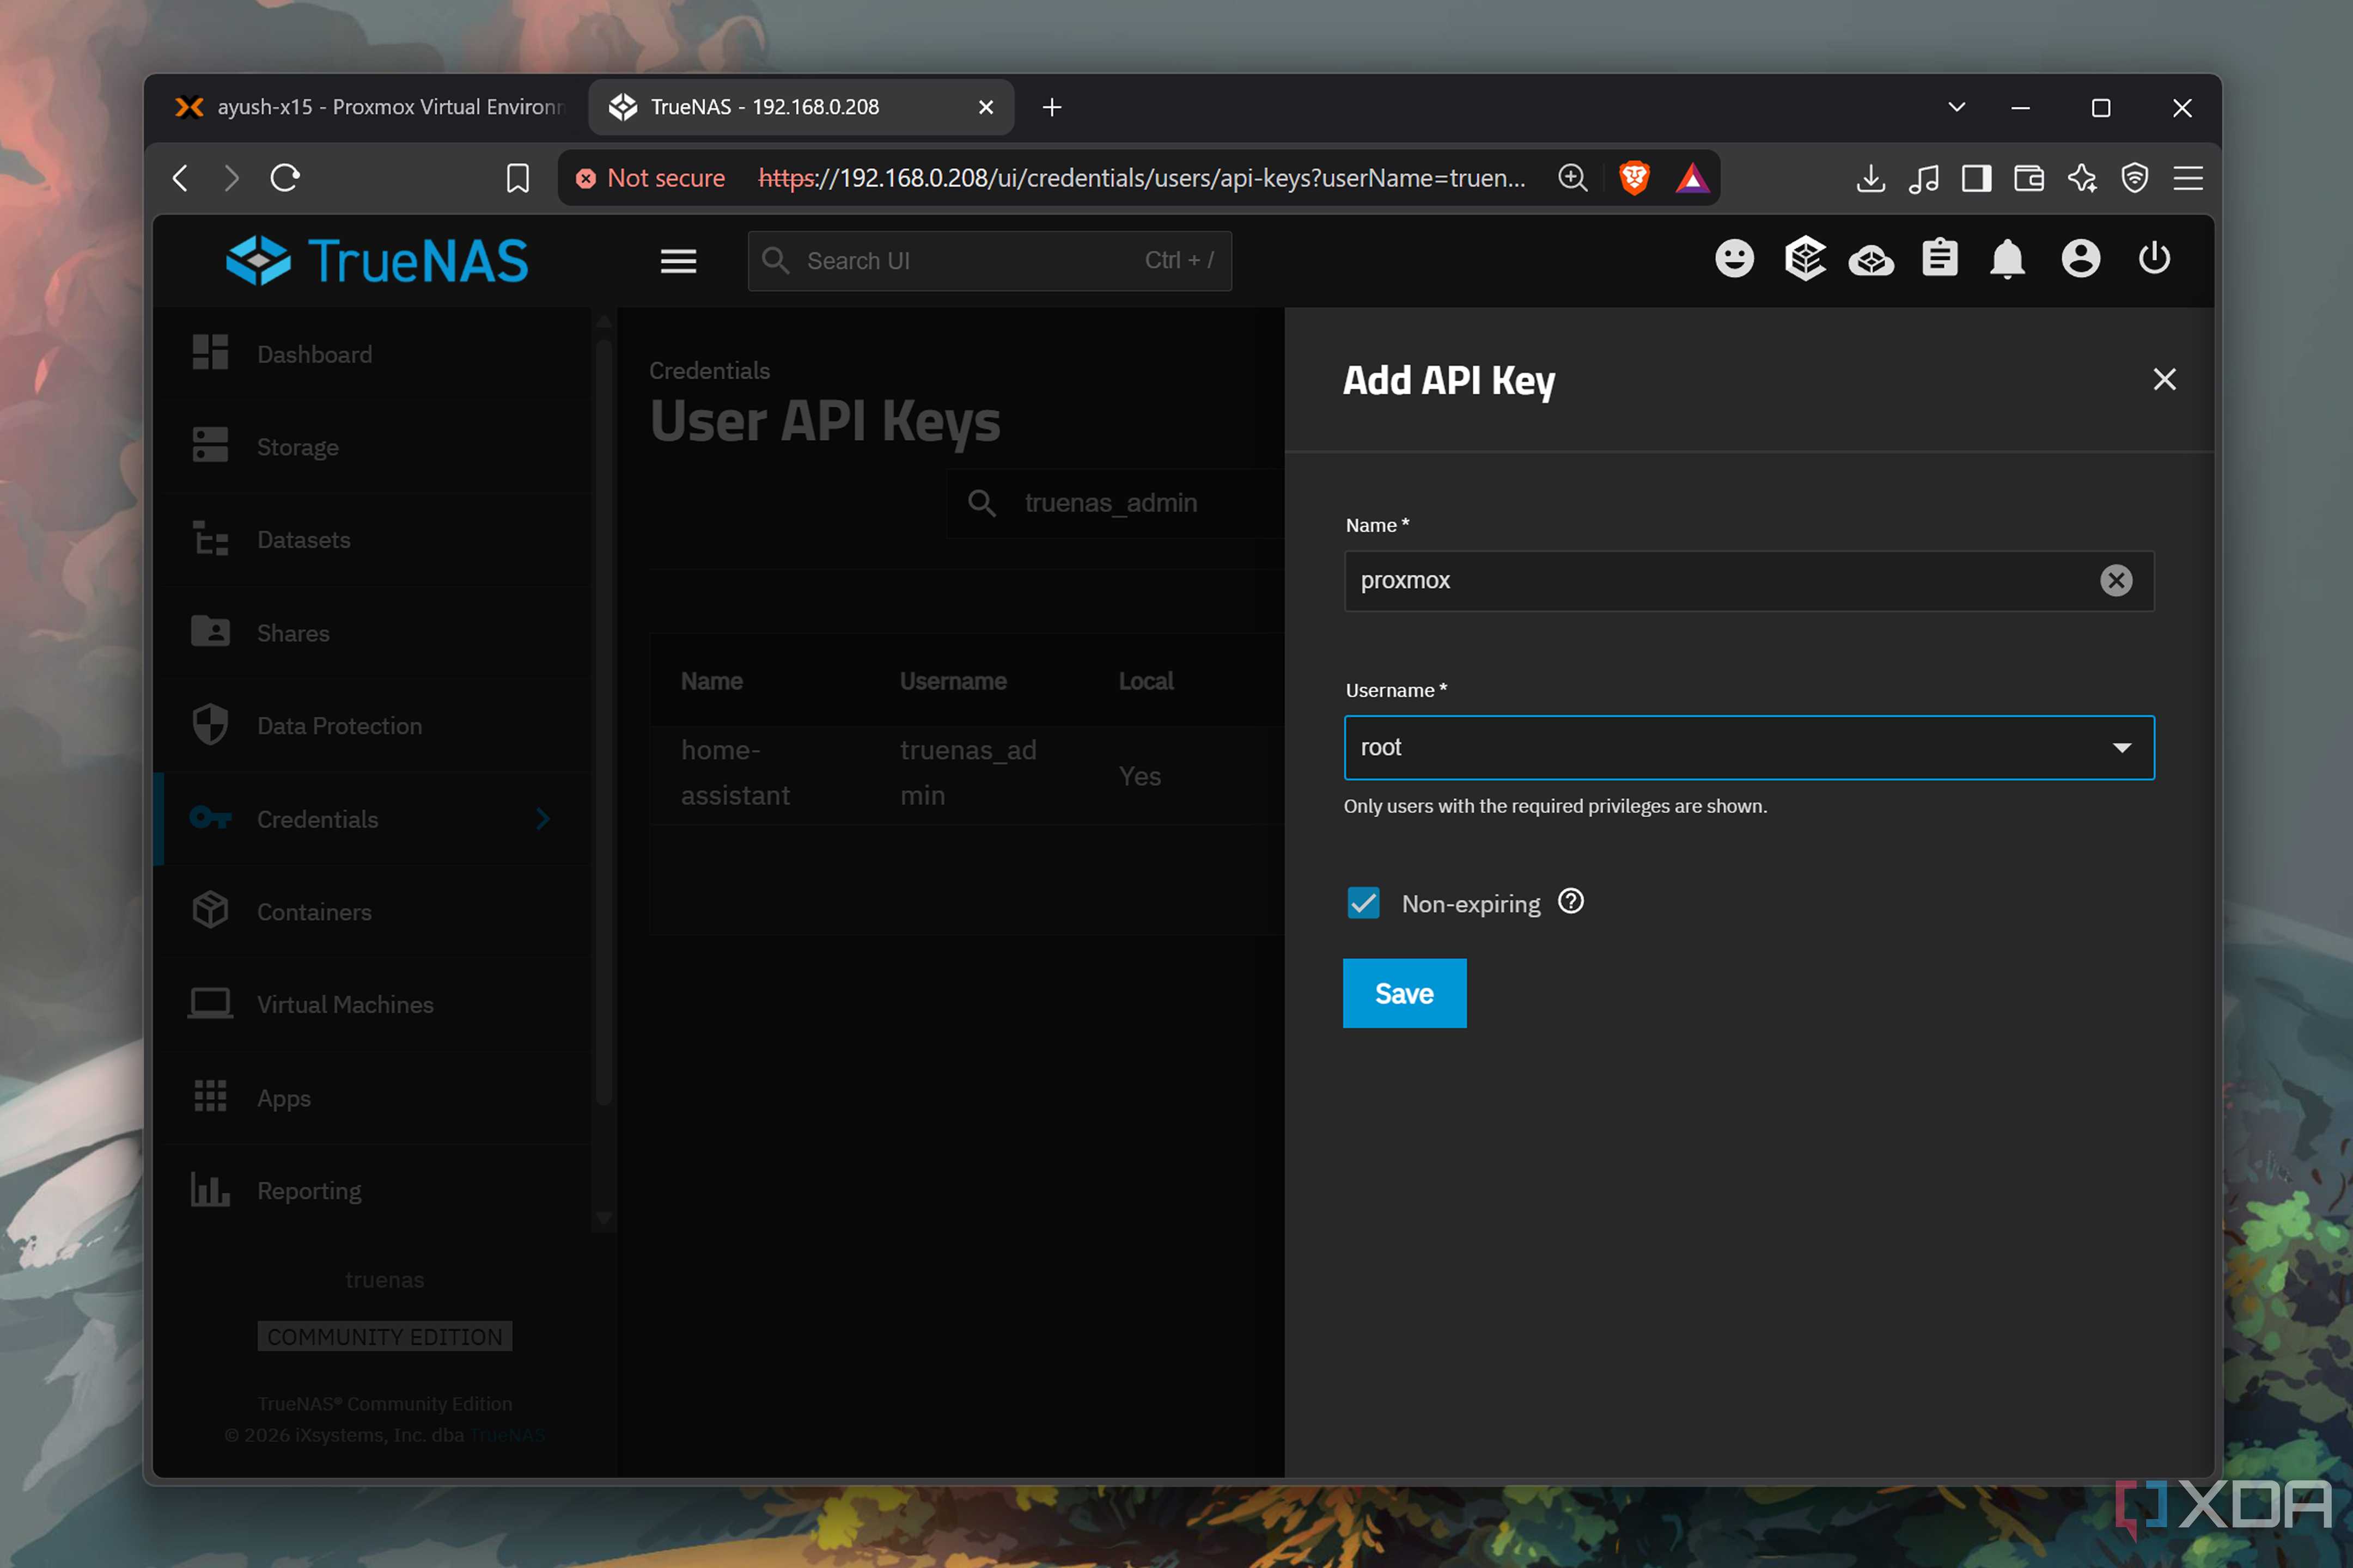Image resolution: width=2353 pixels, height=1568 pixels.
Task: Open Datasets in sidebar
Action: point(372,540)
